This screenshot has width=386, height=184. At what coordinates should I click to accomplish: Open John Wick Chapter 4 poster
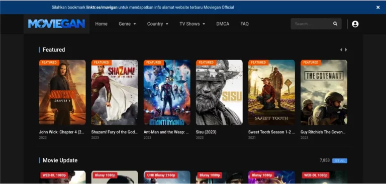click(x=62, y=92)
